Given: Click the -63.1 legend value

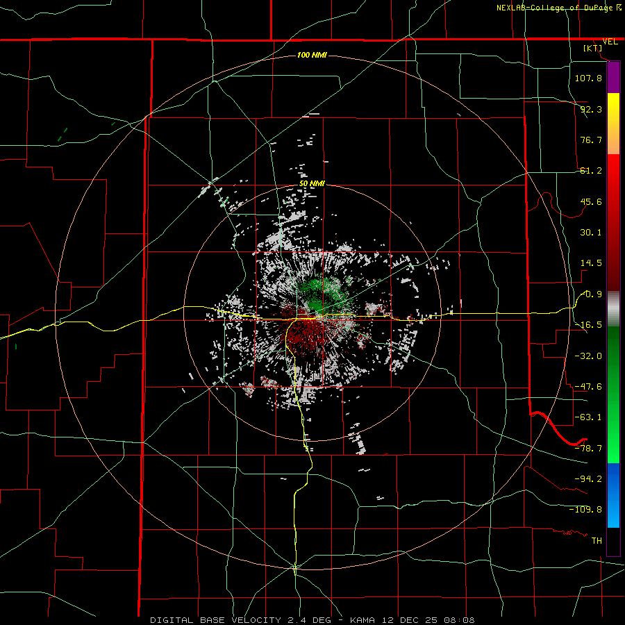Looking at the screenshot, I should click(x=588, y=417).
